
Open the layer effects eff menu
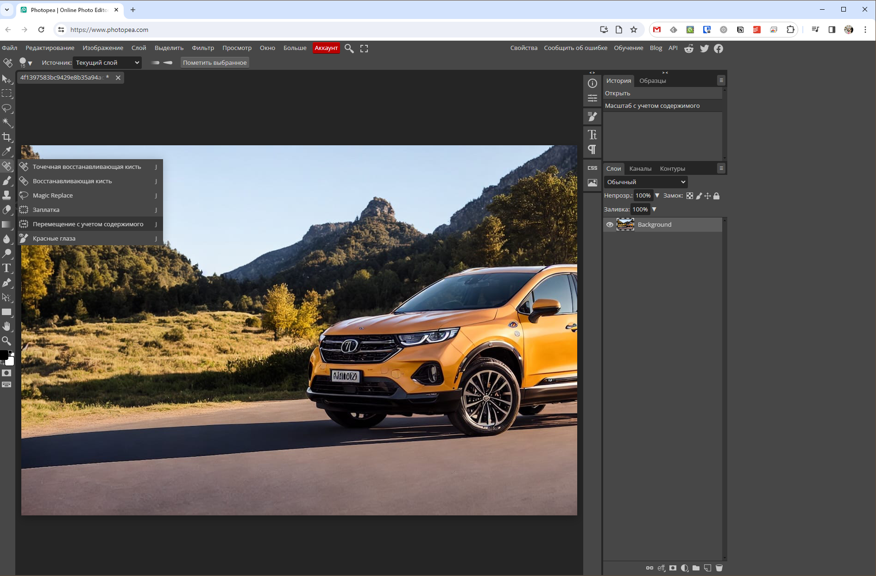(x=661, y=568)
